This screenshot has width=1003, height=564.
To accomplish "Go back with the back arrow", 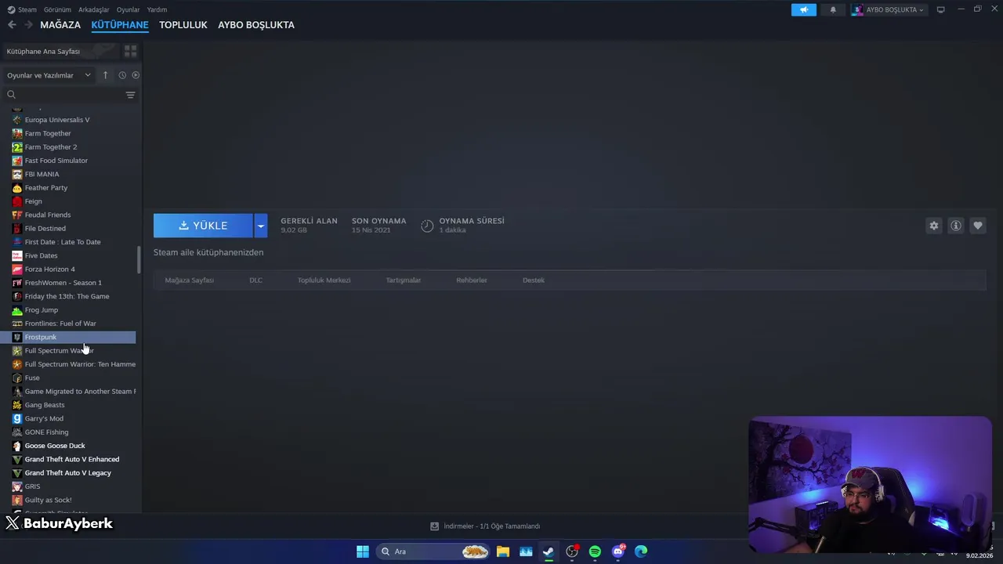I will [12, 25].
